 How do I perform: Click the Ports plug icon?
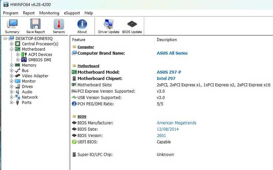[x=17, y=102]
